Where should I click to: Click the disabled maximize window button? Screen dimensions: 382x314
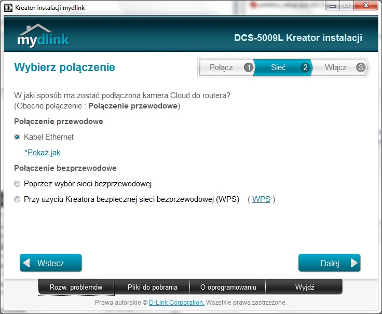[347, 5]
